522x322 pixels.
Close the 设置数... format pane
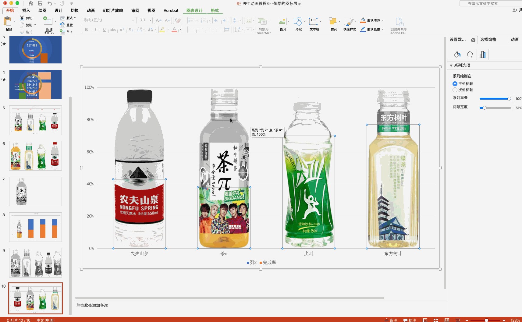point(473,40)
